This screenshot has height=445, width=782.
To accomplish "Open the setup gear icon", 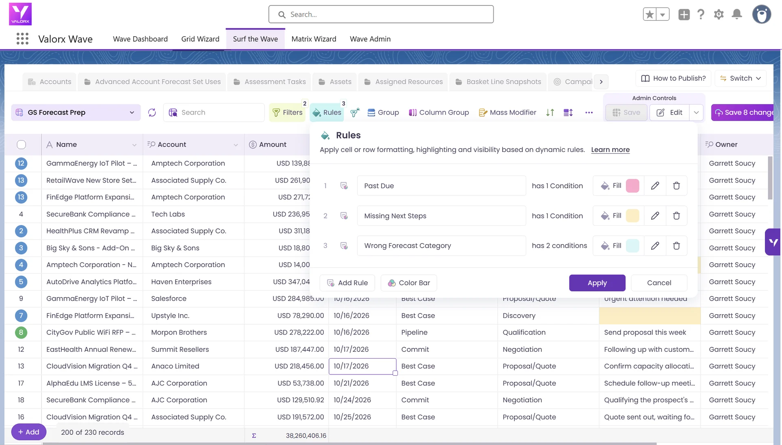I will pos(718,14).
